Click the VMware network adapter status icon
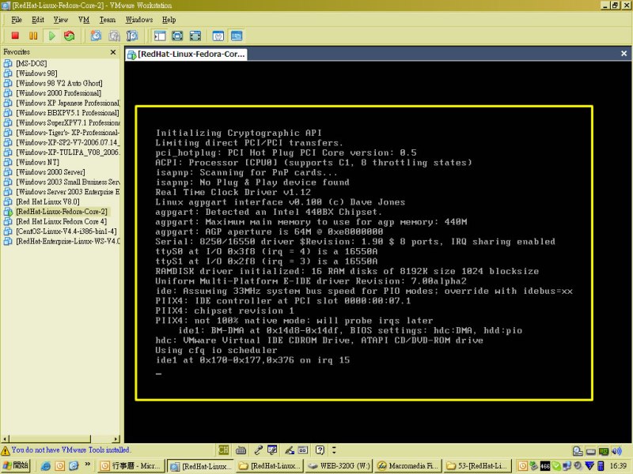633x474 pixels. click(x=604, y=451)
